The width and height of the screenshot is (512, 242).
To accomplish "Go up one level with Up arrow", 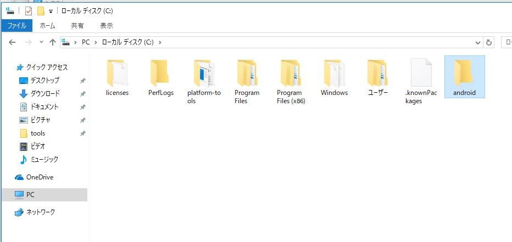I will click(53, 42).
